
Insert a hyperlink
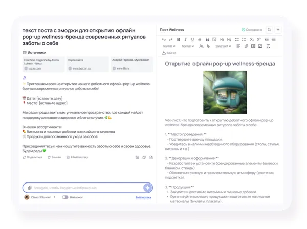[x=246, y=46]
